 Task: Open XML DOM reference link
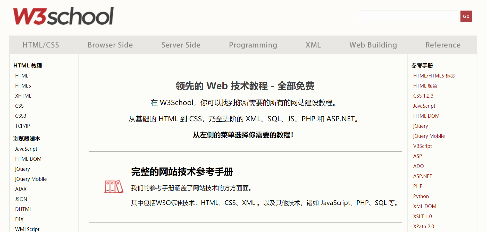click(x=424, y=206)
